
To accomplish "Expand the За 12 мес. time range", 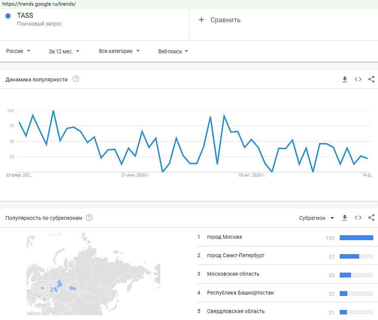I will (64, 51).
